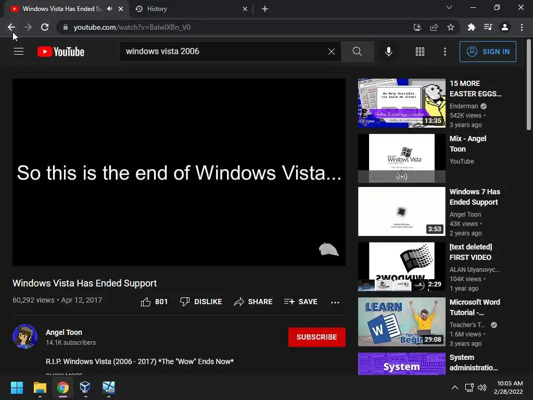
Task: Show hidden tray icons chevron
Action: [x=455, y=387]
